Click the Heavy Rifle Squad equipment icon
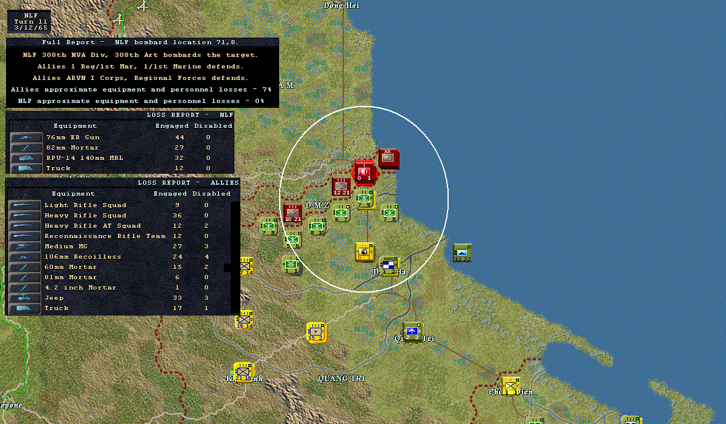The image size is (726, 424). coord(25,216)
